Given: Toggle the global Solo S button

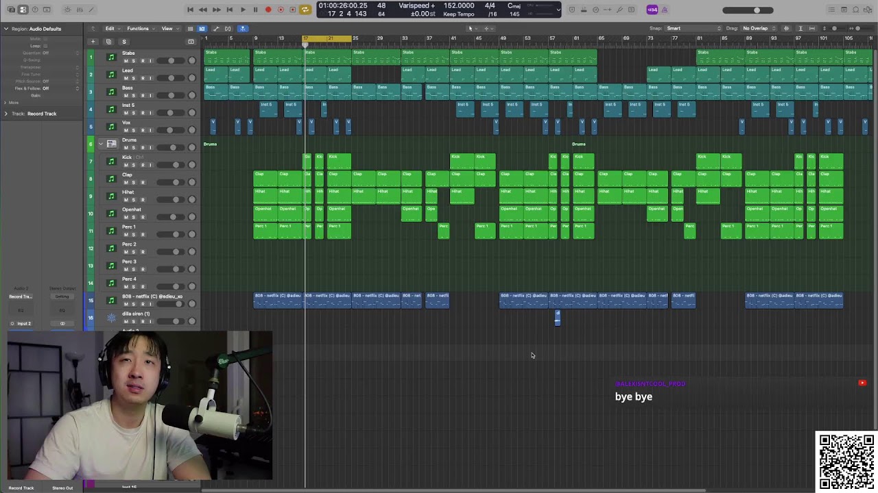Looking at the screenshot, I should 124,42.
